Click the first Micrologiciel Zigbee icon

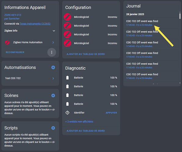tap(67, 17)
